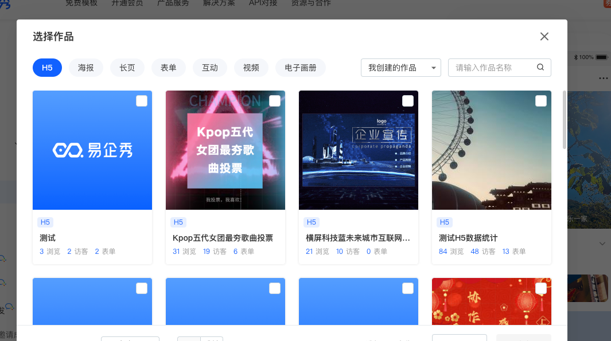Click the 企业宣传 blue city thumbnail

point(359,150)
